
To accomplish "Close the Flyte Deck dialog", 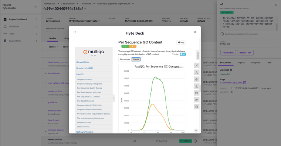I will pos(195,32).
